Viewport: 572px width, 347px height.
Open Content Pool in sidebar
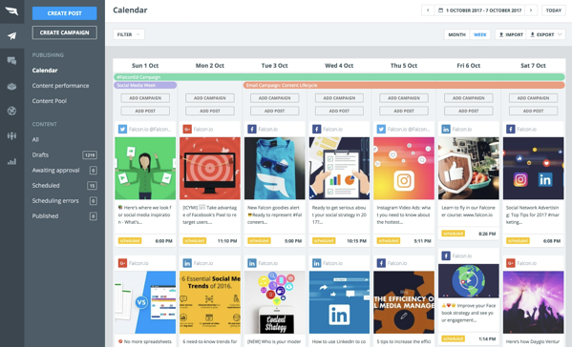[x=50, y=101]
